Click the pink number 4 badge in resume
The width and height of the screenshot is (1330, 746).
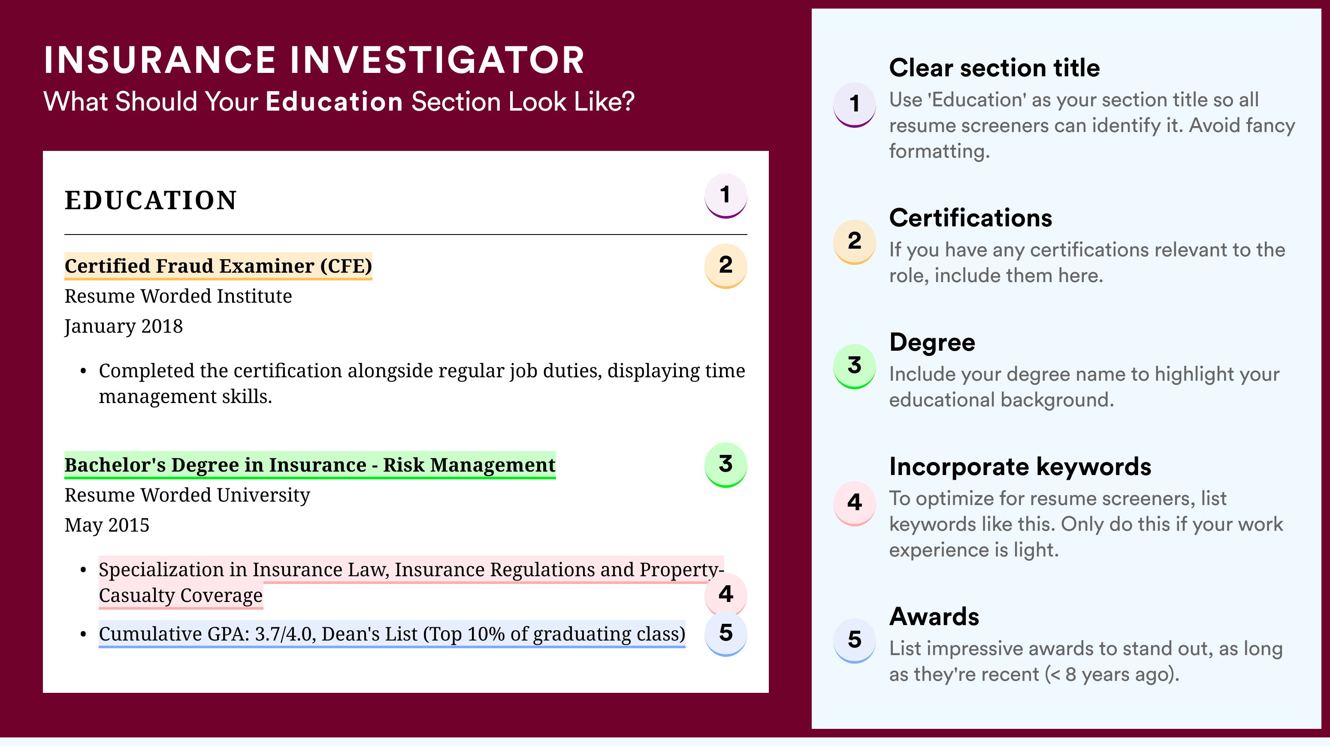725,593
